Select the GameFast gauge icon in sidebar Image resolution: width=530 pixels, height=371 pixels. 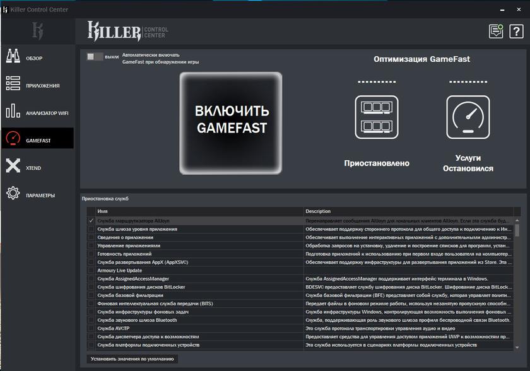click(13, 139)
